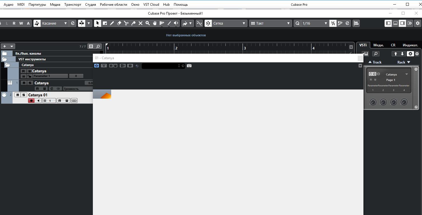422x215 pixels.
Task: Click the add track plus button
Action: coord(5,46)
